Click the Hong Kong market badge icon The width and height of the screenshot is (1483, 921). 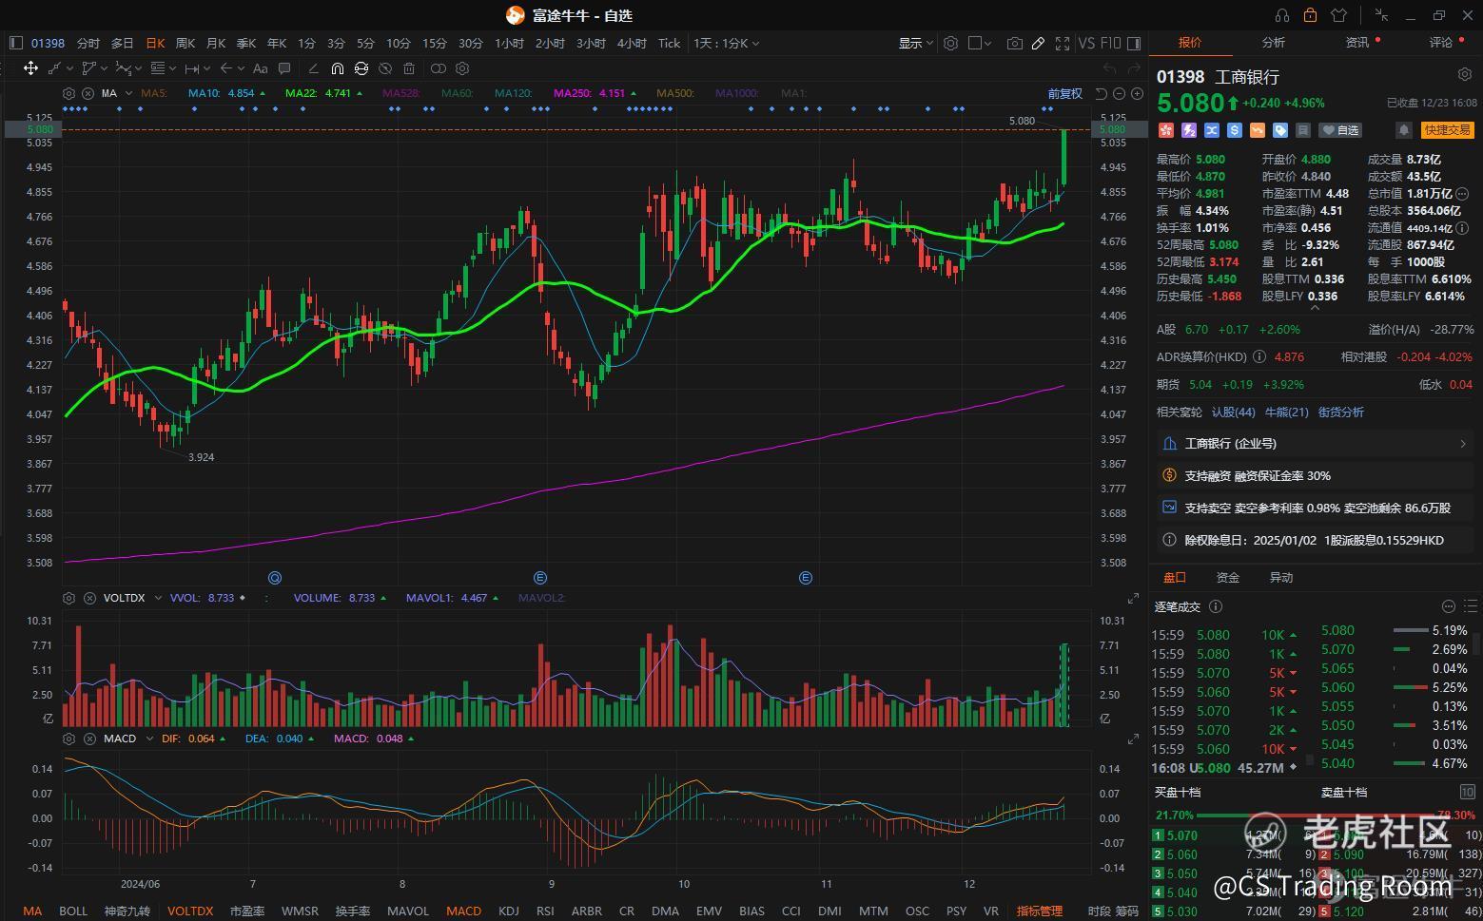[x=1165, y=130]
